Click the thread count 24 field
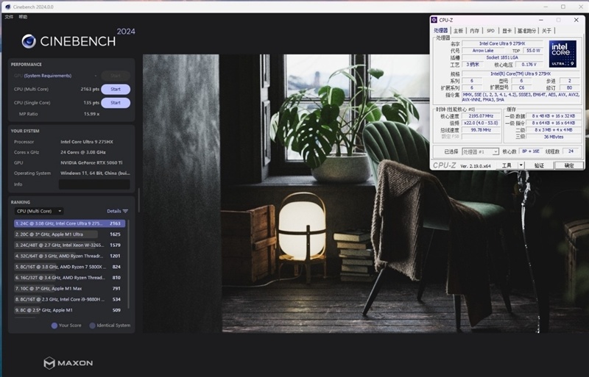The width and height of the screenshot is (589, 377). [x=571, y=151]
